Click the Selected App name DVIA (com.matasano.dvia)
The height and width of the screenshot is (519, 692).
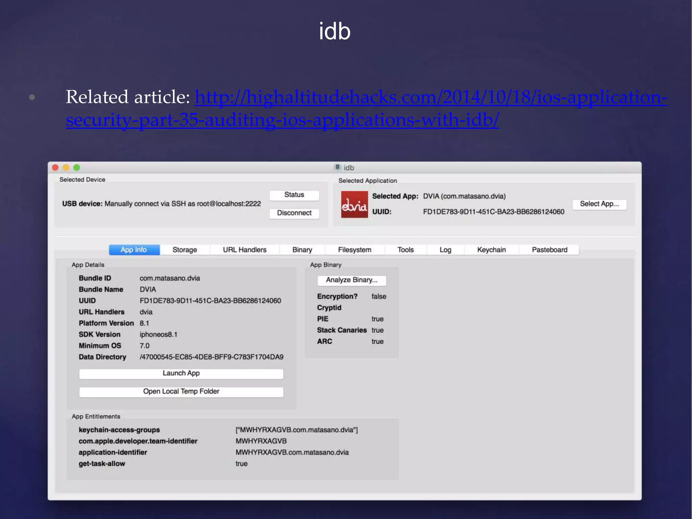(465, 196)
